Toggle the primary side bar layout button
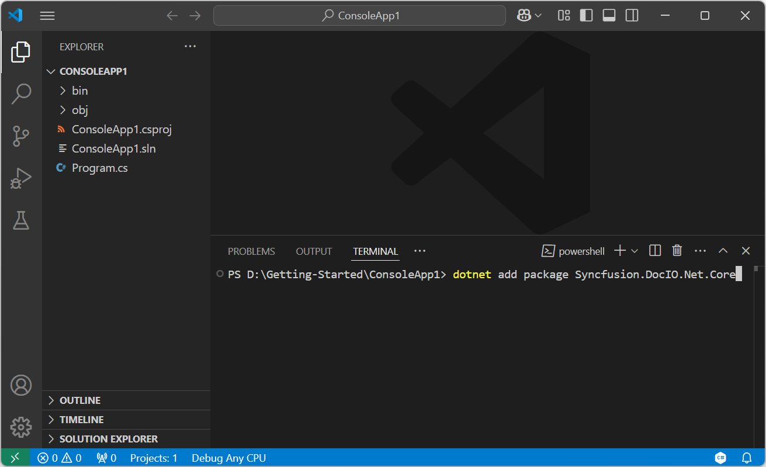 coord(586,16)
